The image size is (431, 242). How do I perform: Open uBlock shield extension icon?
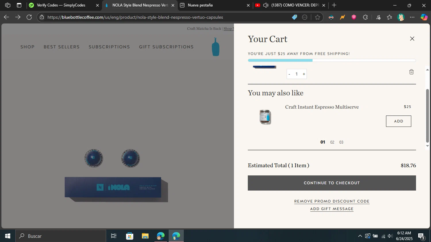(354, 17)
